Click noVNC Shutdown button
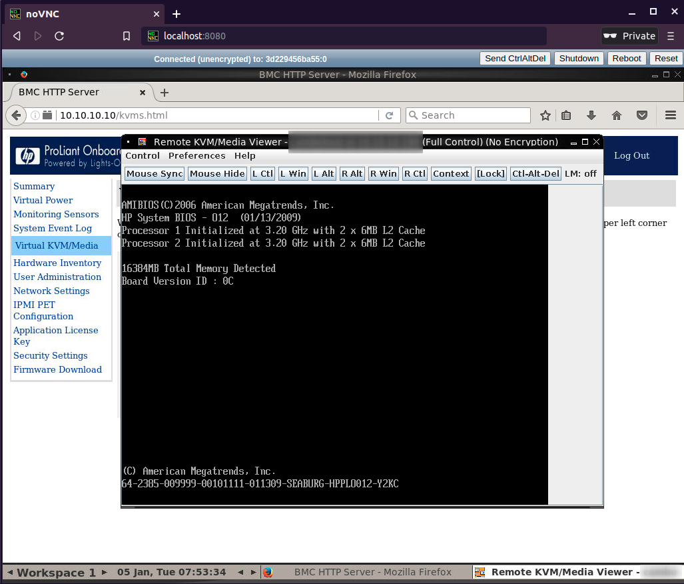 coord(579,59)
